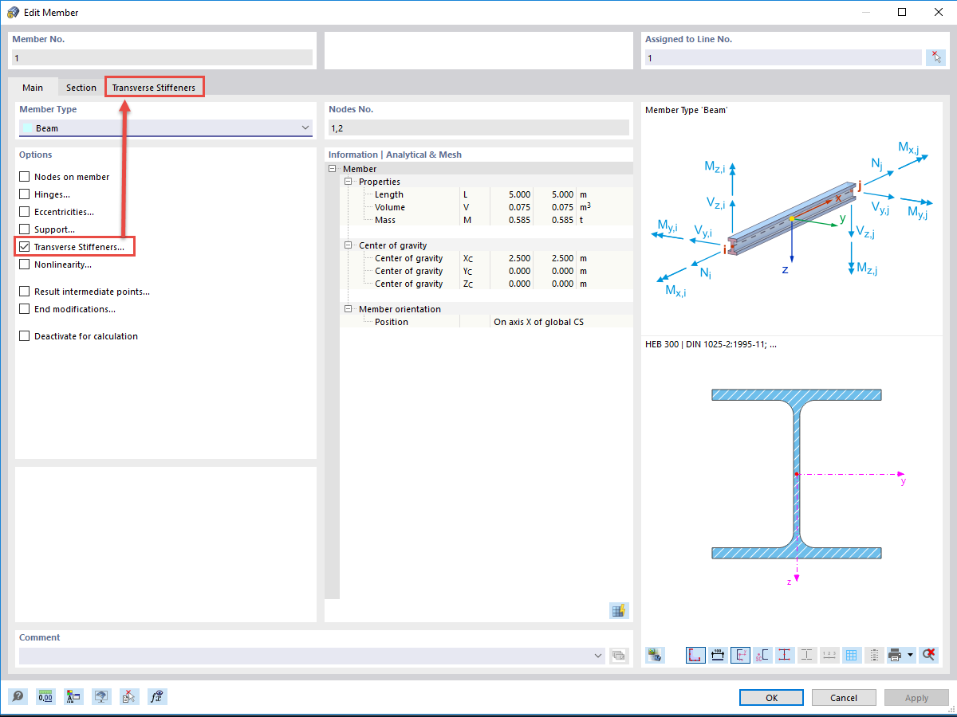Toggle the principal axes y-z icon
Viewport: 957px width, 717px height.
click(740, 655)
